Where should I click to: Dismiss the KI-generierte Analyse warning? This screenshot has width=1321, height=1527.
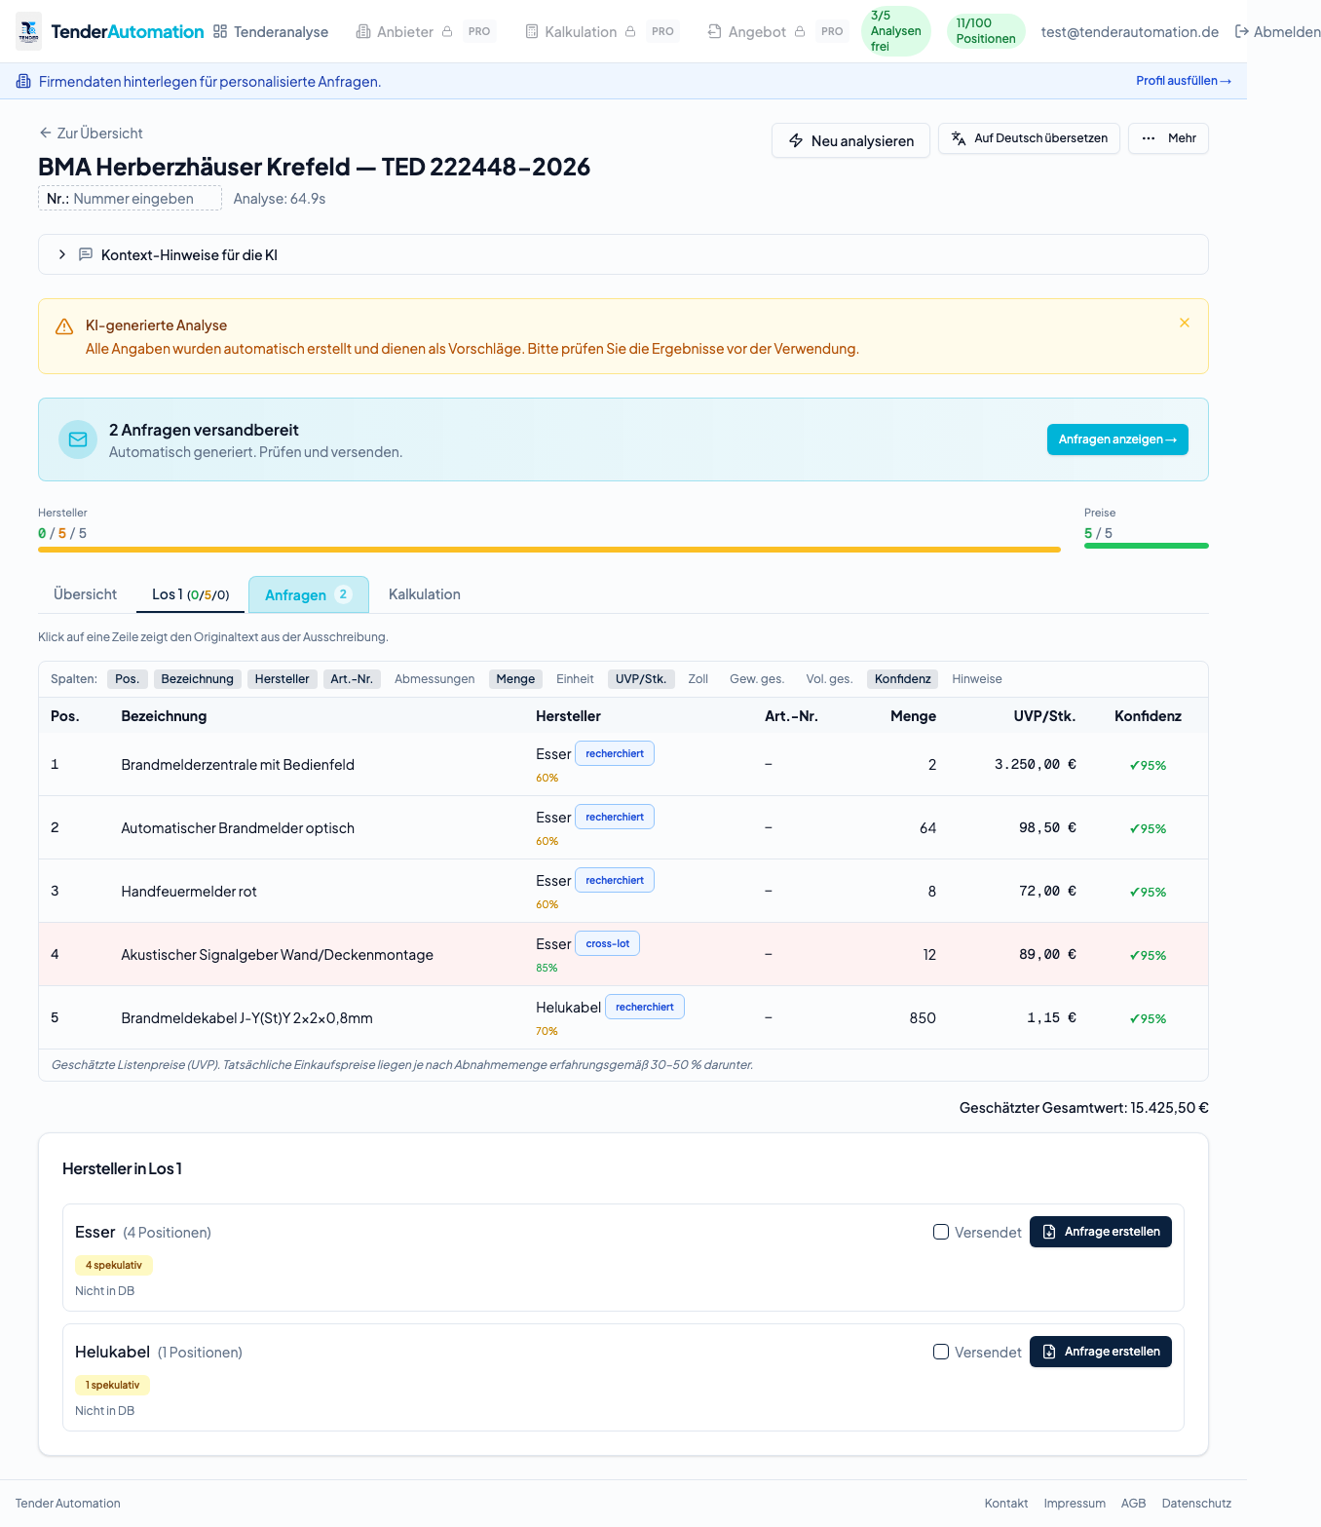pos(1184,323)
